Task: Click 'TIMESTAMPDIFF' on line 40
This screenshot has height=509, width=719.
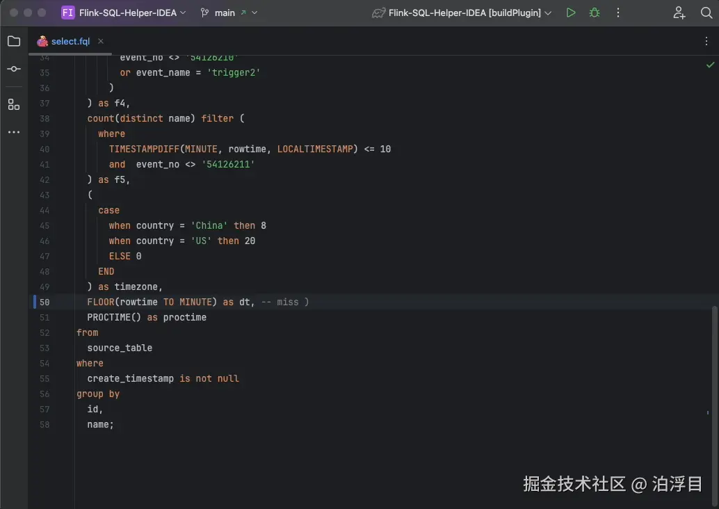Action: [144, 149]
